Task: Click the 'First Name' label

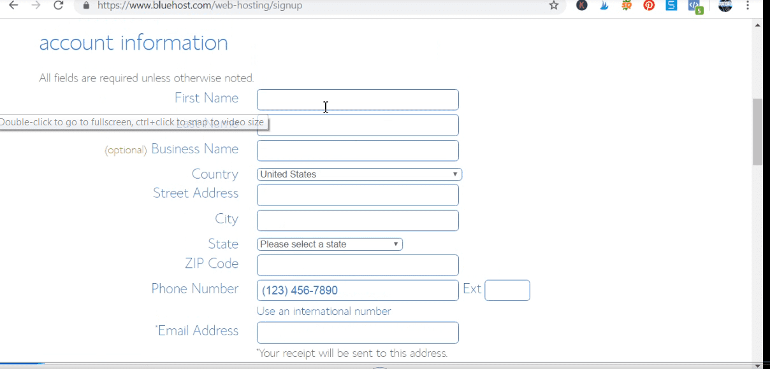Action: [207, 98]
